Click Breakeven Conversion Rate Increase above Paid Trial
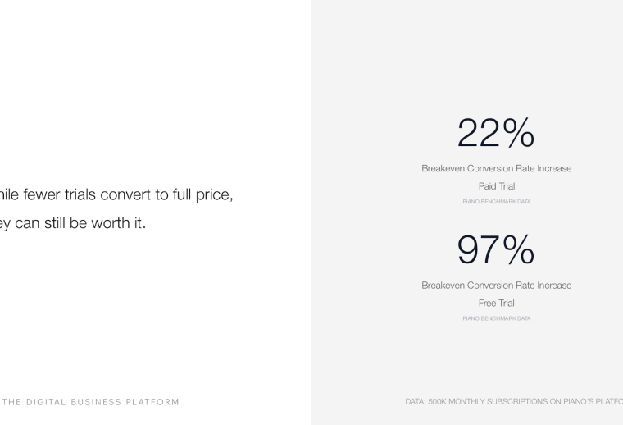623x425 pixels. pos(496,169)
